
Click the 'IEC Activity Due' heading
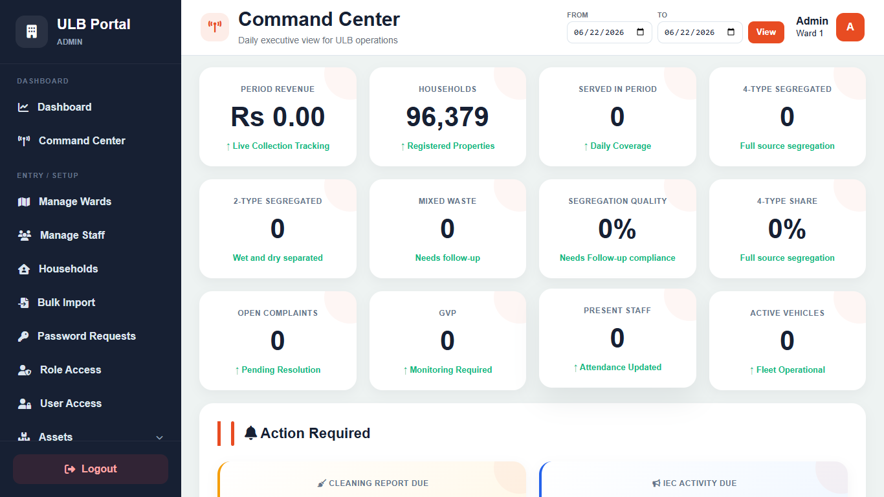pos(700,483)
